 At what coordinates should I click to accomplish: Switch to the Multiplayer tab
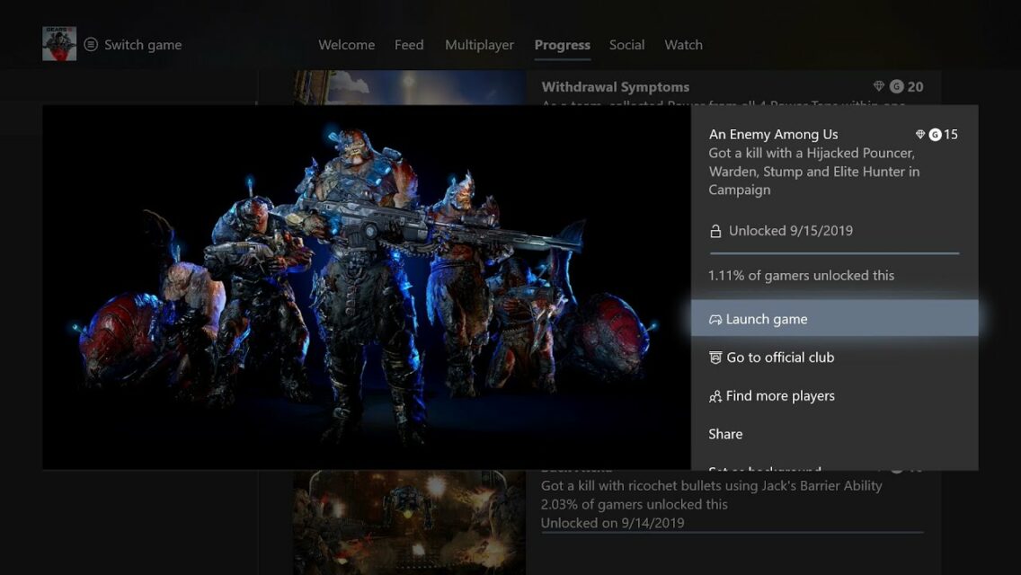tap(479, 45)
